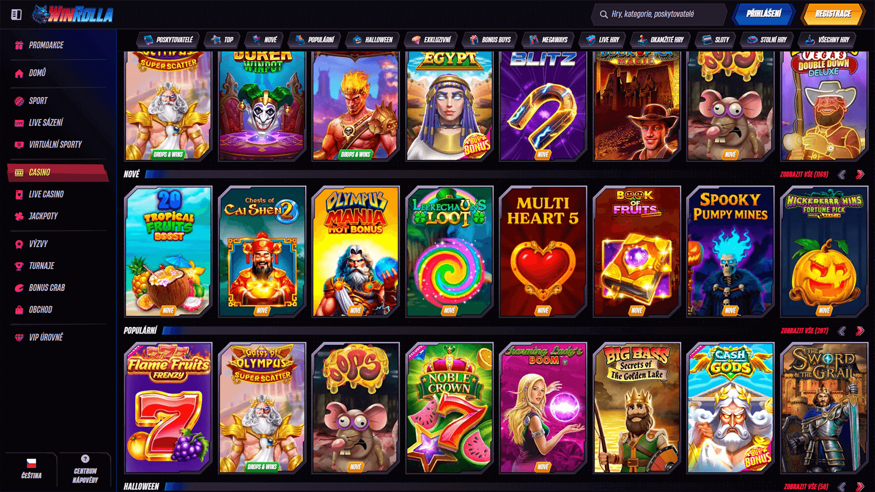This screenshot has height=492, width=875.
Task: Select the Megaways category tab
Action: 548,40
